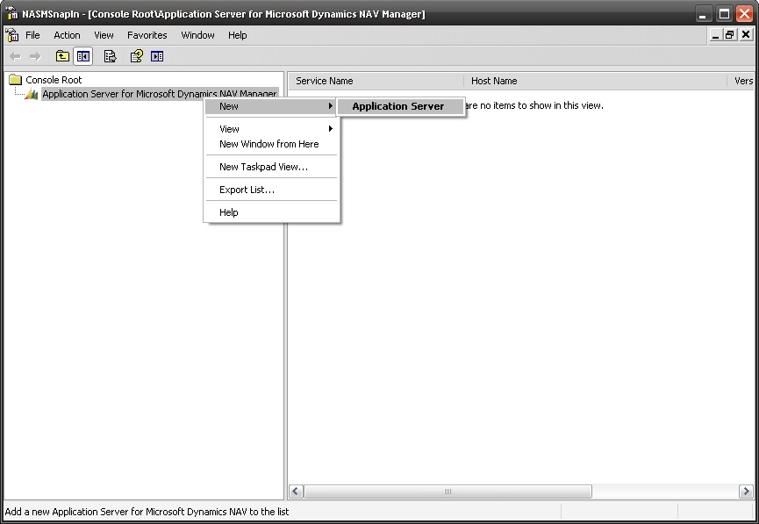Click the horizontal scrollbar left arrow
Screen dimensions: 759x524
(297, 492)
